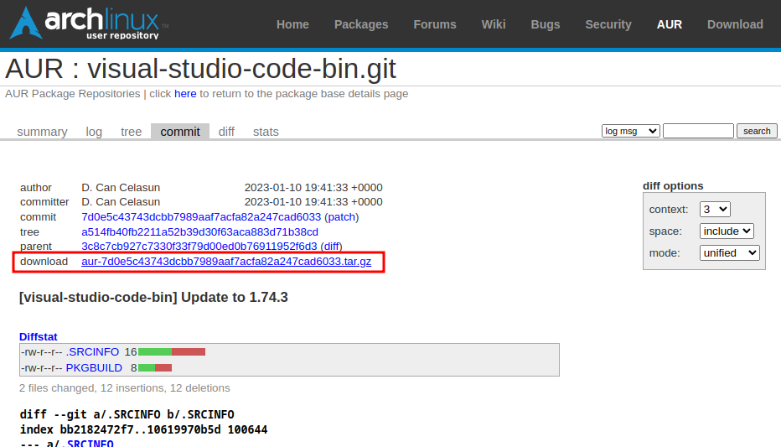Open parent commit 3c8c7cb927c7330f33f79d00ed0b76911952f6d3

[x=199, y=247]
